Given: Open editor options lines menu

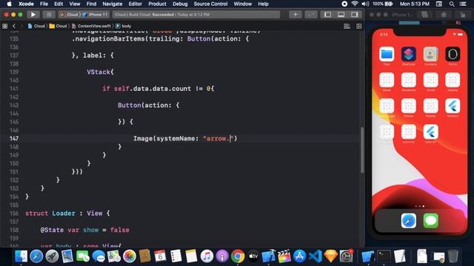Looking at the screenshot, I should 347,27.
